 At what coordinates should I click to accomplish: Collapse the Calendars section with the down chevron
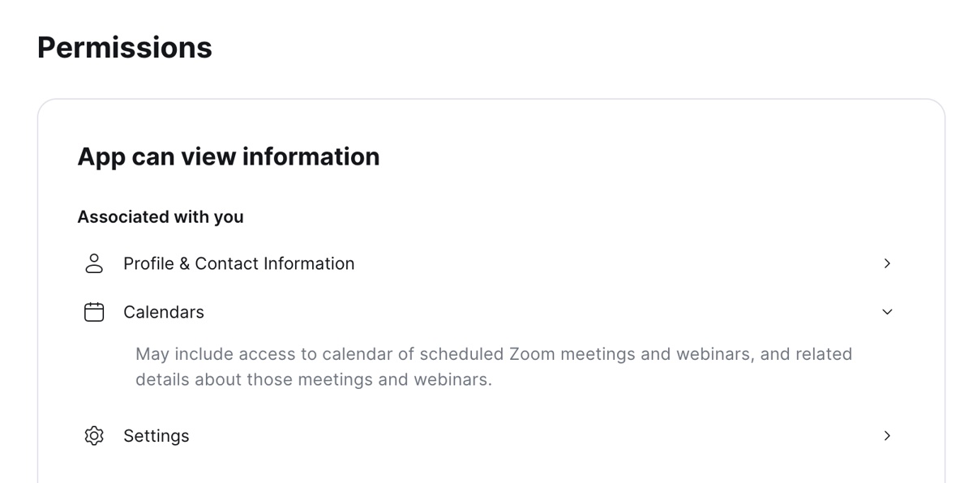(x=887, y=312)
